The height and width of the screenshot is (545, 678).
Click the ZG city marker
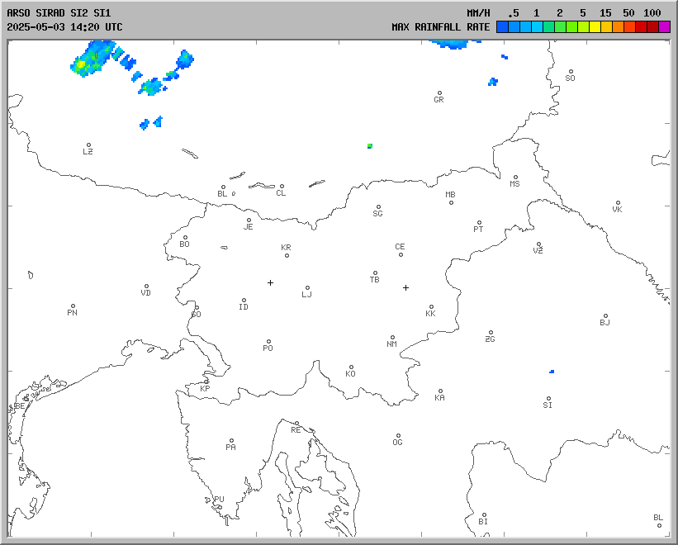[491, 333]
